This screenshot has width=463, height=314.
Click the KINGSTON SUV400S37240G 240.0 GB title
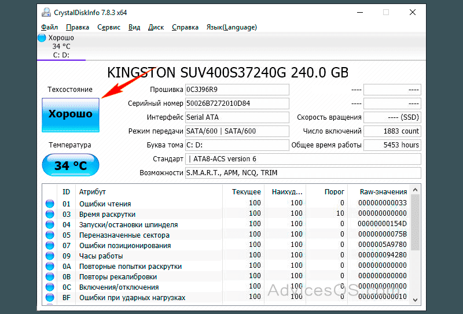[227, 73]
